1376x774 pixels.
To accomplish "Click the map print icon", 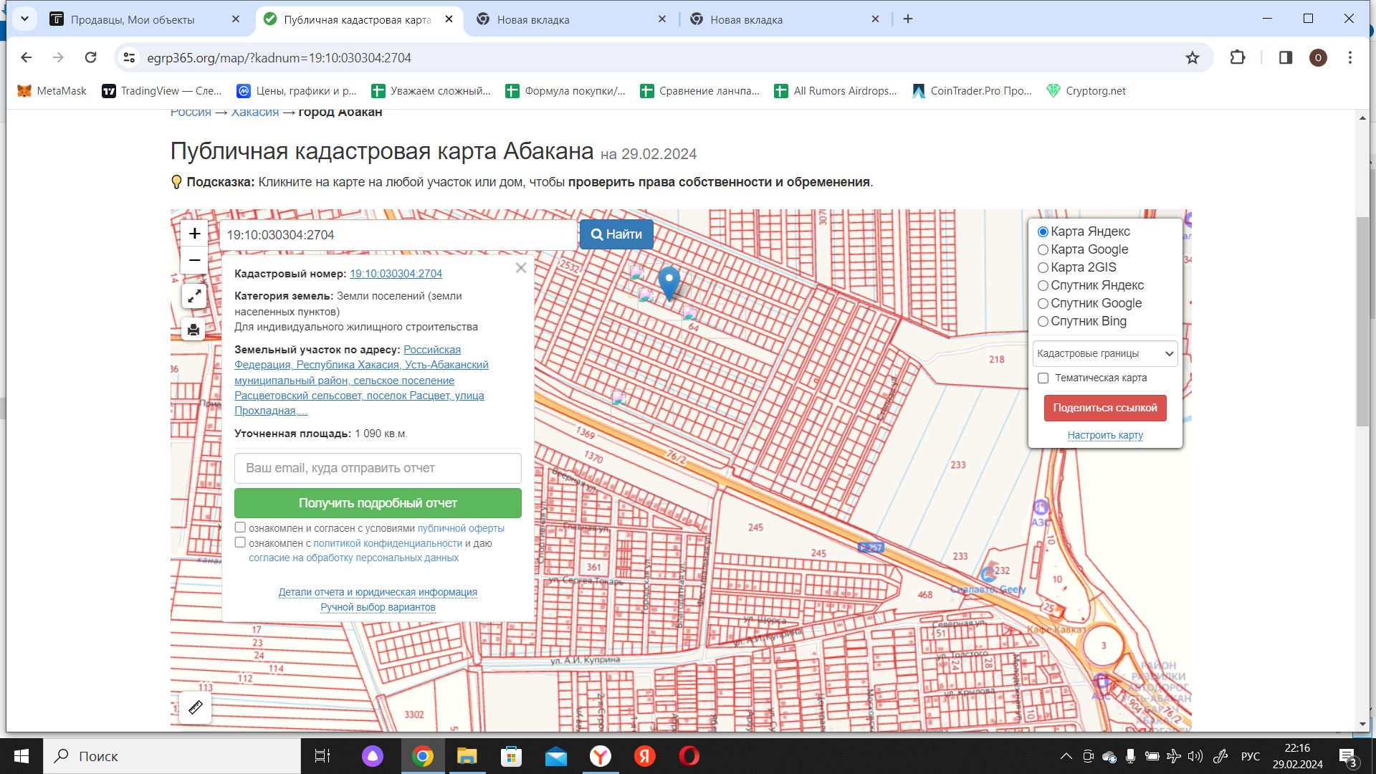I will 193,330.
